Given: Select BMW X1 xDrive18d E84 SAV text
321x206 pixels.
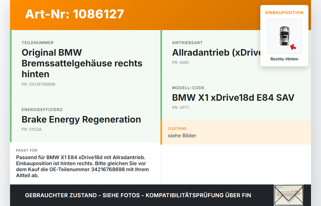Looking at the screenshot, I should pos(233,97).
